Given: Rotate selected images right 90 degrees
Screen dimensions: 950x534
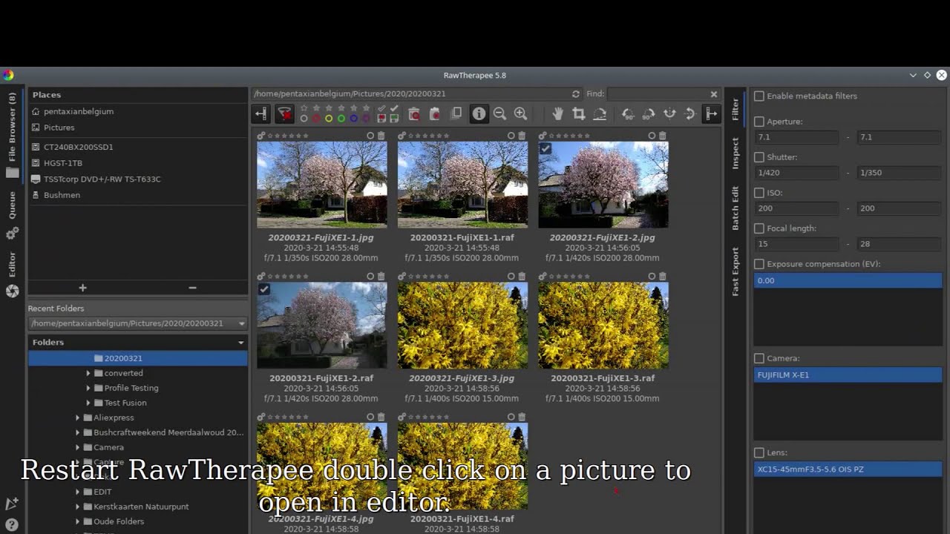Looking at the screenshot, I should click(649, 113).
